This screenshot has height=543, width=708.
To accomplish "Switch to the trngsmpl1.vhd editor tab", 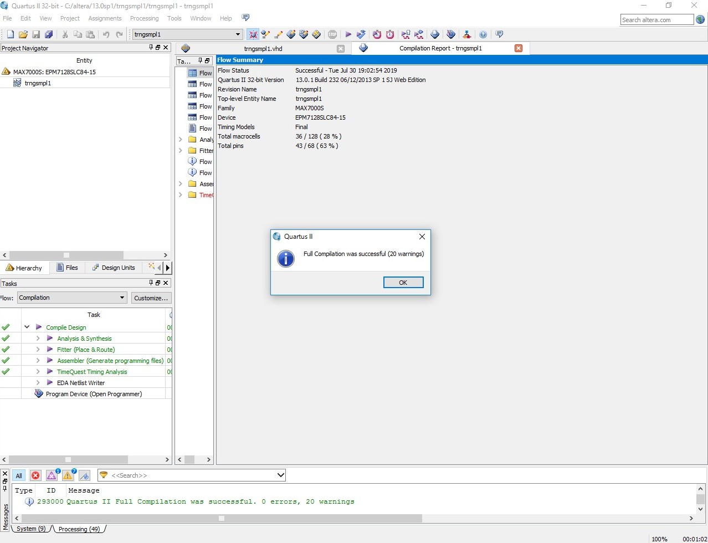I will click(x=263, y=49).
